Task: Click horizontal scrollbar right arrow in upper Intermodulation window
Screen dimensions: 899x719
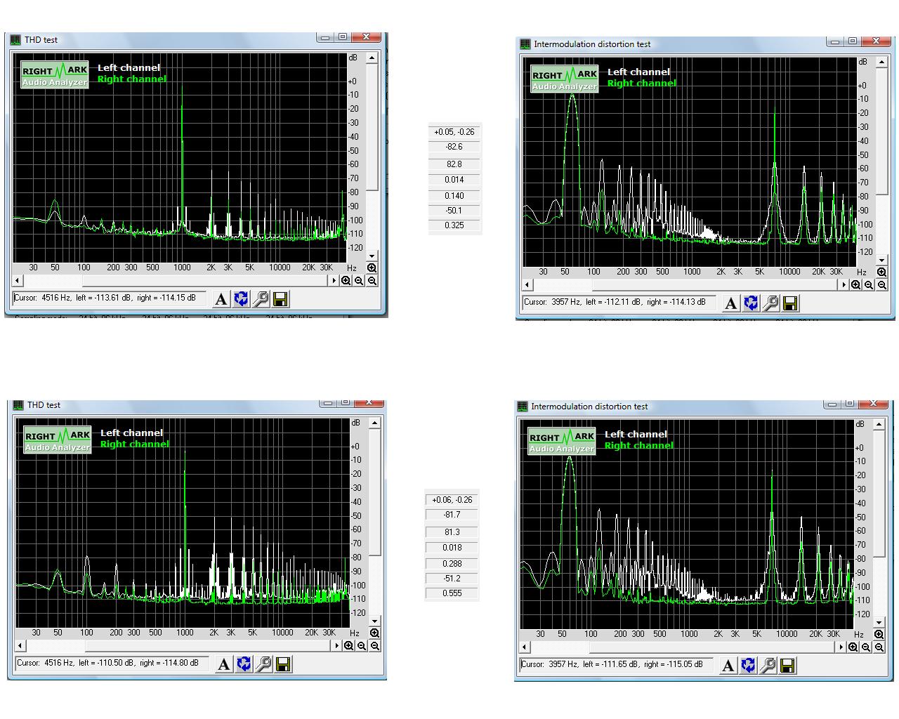Action: (844, 285)
